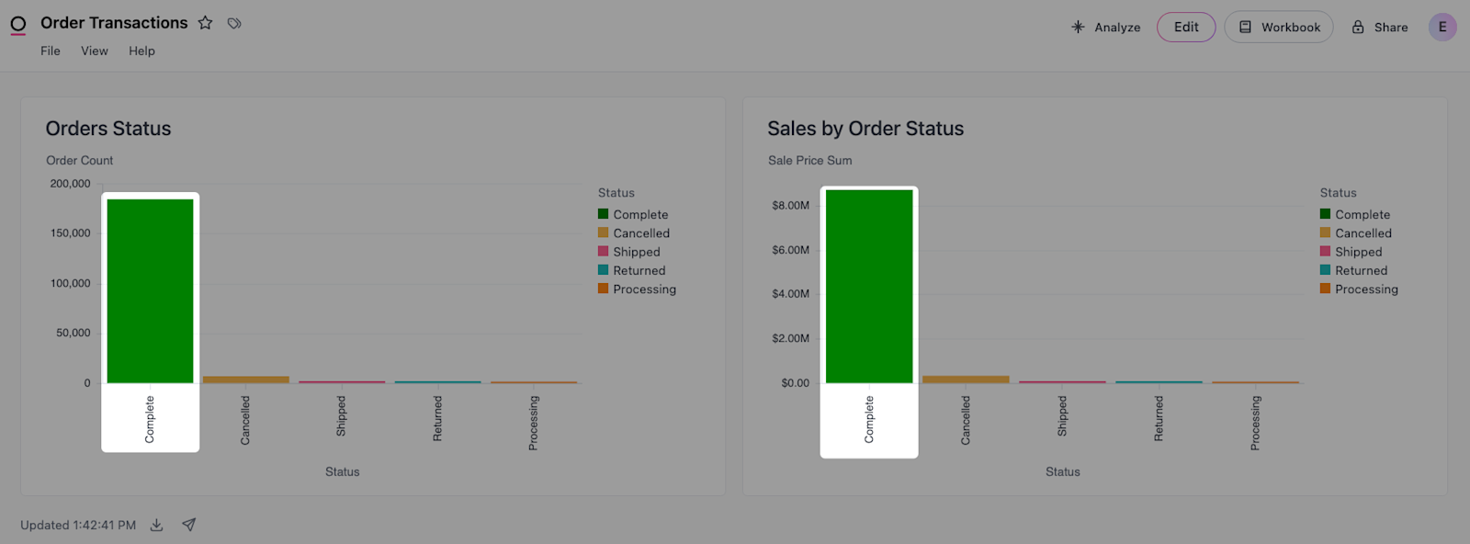Viewport: 1470px width, 544px height.
Task: Download the dashboard using download icon
Action: pos(157,525)
